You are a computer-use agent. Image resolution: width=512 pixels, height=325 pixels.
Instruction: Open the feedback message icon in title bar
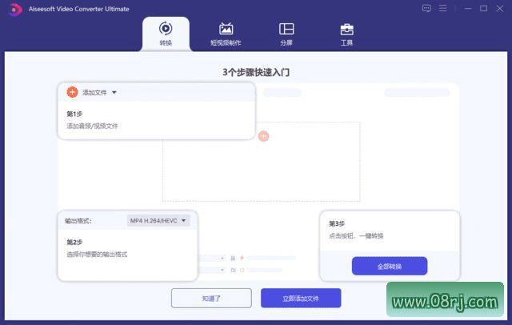tap(426, 8)
